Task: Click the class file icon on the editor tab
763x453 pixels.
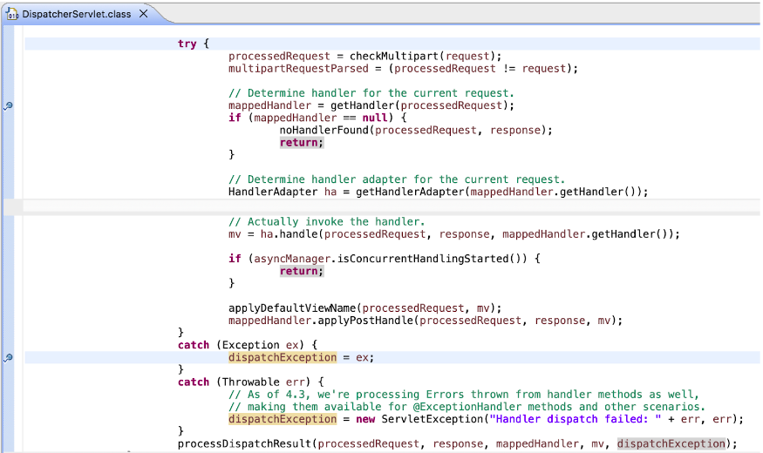Action: (13, 15)
